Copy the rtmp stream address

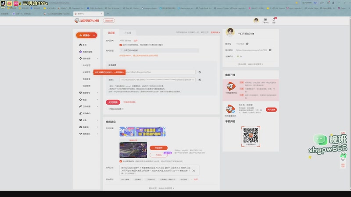tap(200, 72)
